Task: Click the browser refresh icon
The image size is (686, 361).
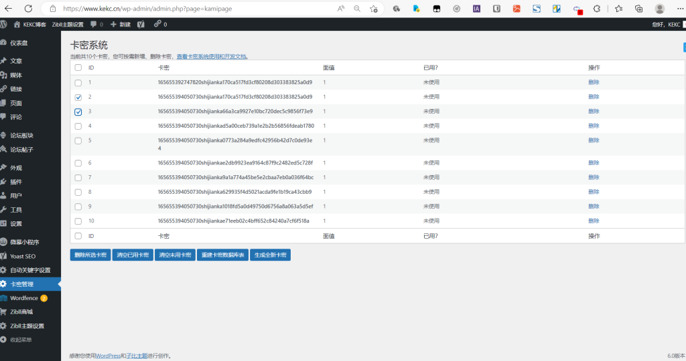Action: pos(28,9)
